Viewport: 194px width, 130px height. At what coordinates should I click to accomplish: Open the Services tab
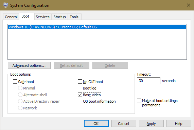coord(42,17)
